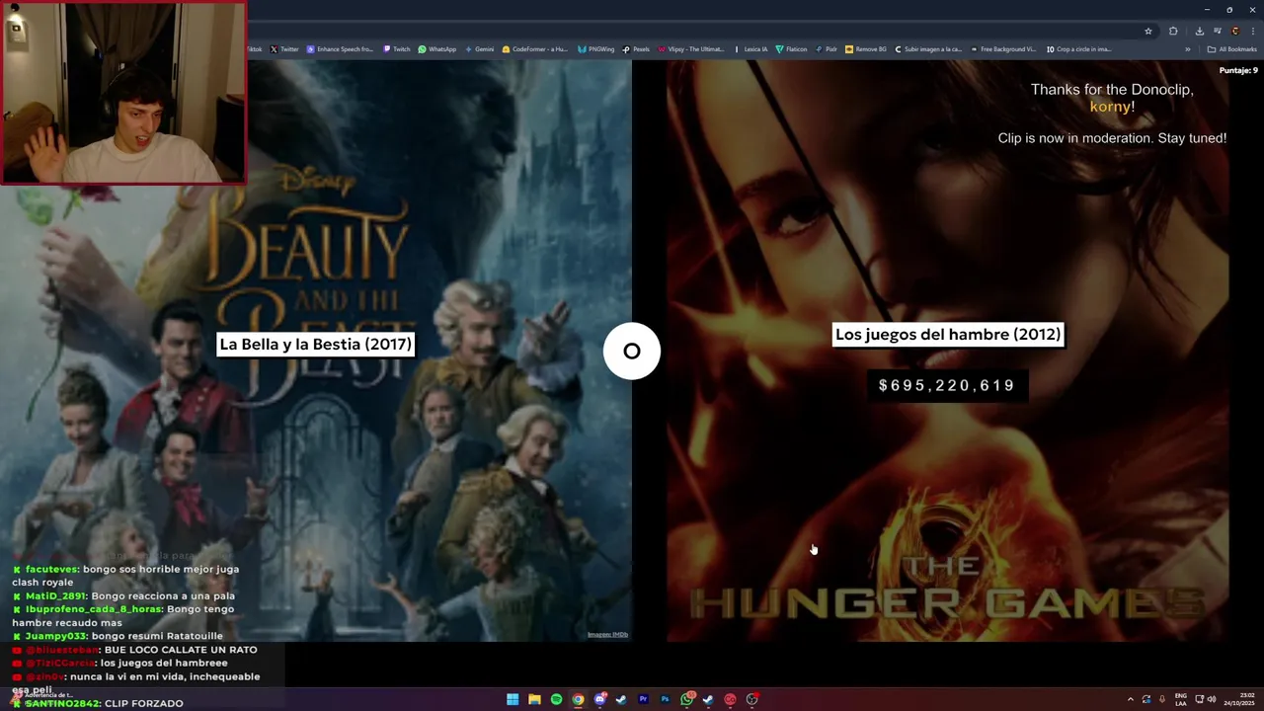This screenshot has height=711, width=1264.
Task: Open the Chrome three-dot menu
Action: pyautogui.click(x=1251, y=31)
